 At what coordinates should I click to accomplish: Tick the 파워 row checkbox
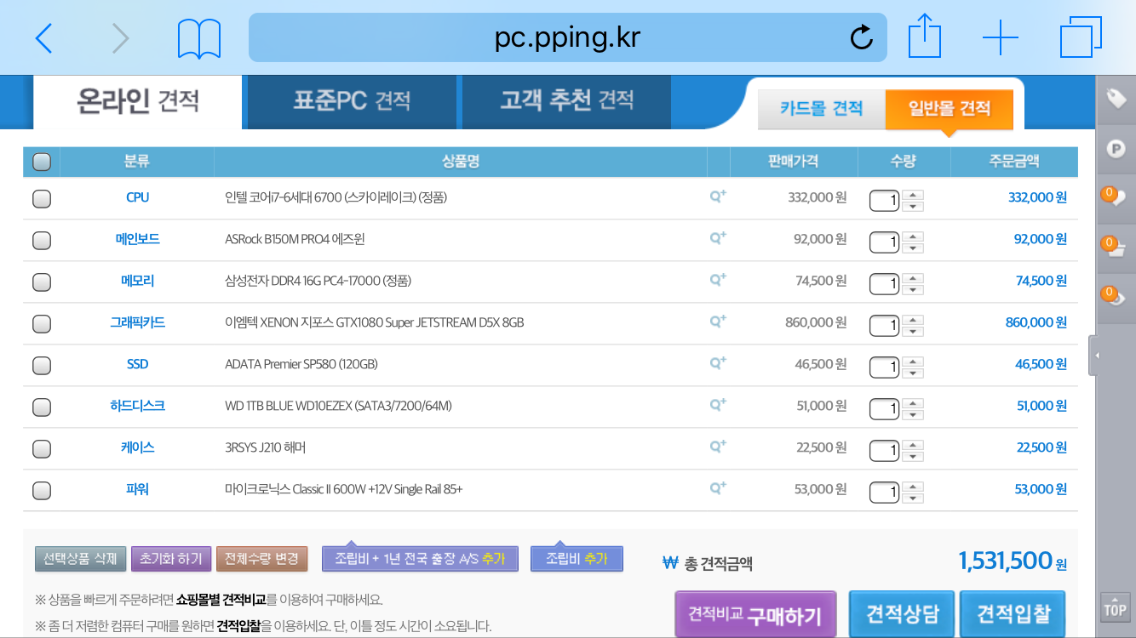pos(41,490)
